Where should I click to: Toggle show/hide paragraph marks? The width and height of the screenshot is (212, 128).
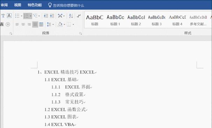tap(79, 16)
